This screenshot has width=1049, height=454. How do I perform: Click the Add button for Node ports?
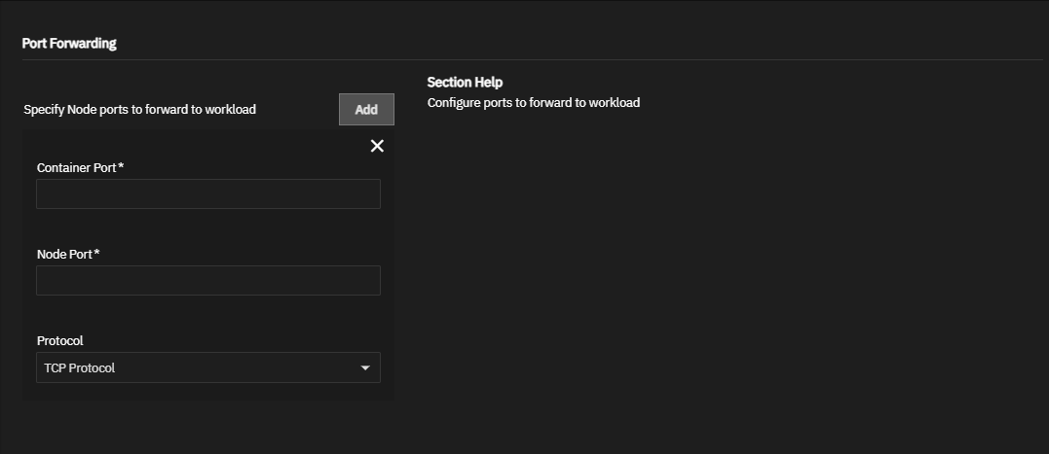click(x=366, y=110)
